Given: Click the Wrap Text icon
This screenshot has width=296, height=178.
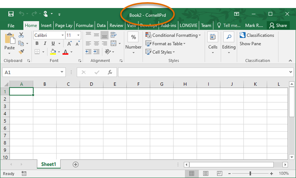Looking at the screenshot, I should (x=114, y=35).
